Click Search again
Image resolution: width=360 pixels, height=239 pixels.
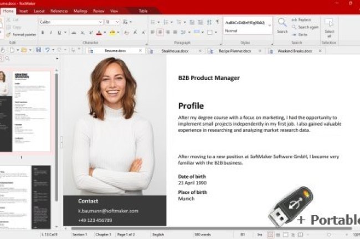pyautogui.click(x=305, y=27)
